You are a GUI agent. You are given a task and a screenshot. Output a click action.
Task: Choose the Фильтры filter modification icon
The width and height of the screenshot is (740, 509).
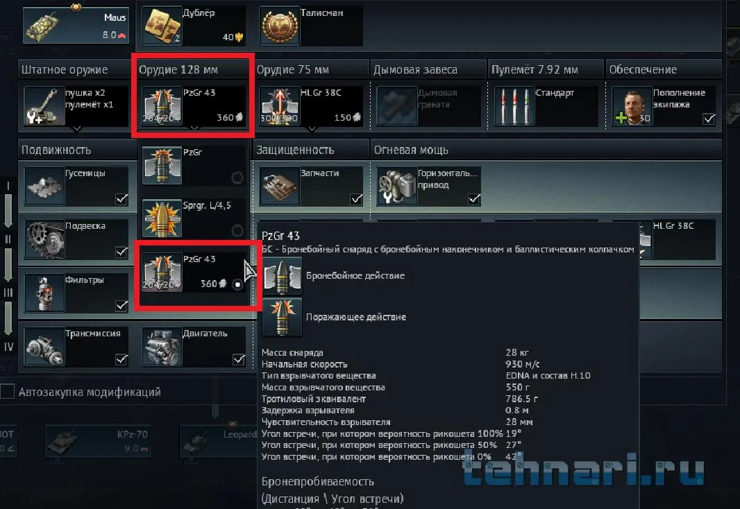point(44,293)
